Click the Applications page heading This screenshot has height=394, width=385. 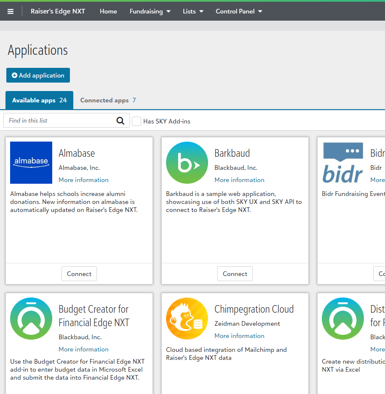coord(37,50)
